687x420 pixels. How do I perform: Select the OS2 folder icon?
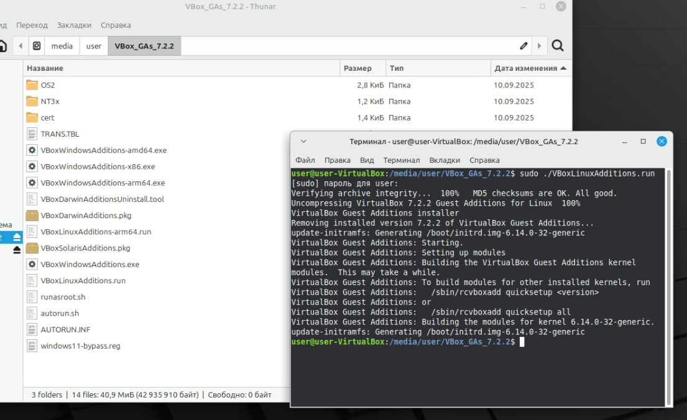[32, 85]
